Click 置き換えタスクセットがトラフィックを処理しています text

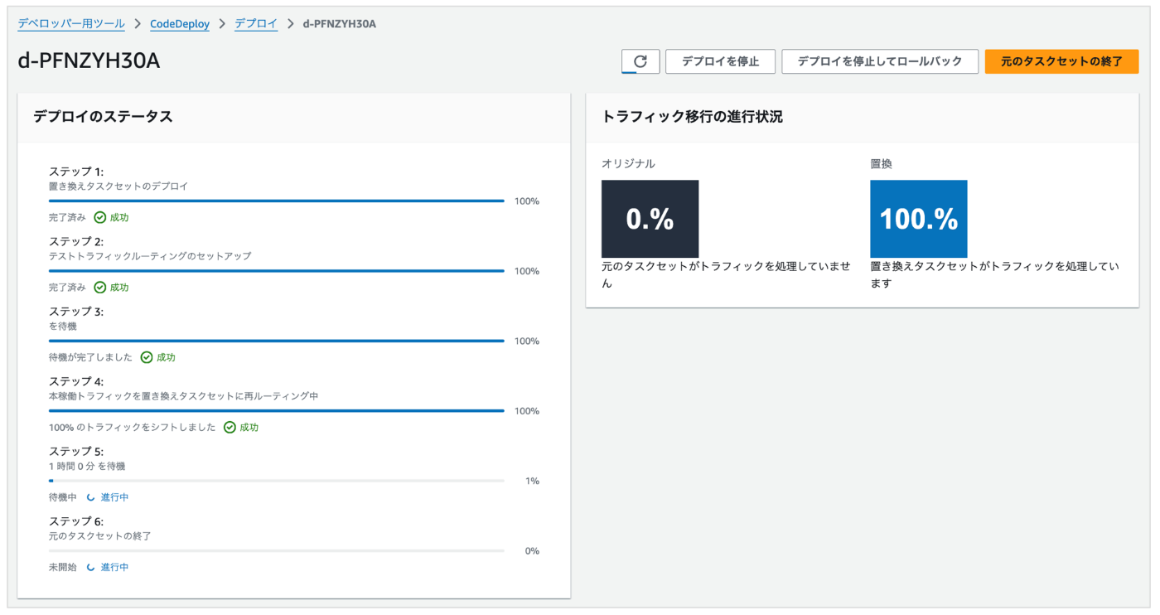995,275
